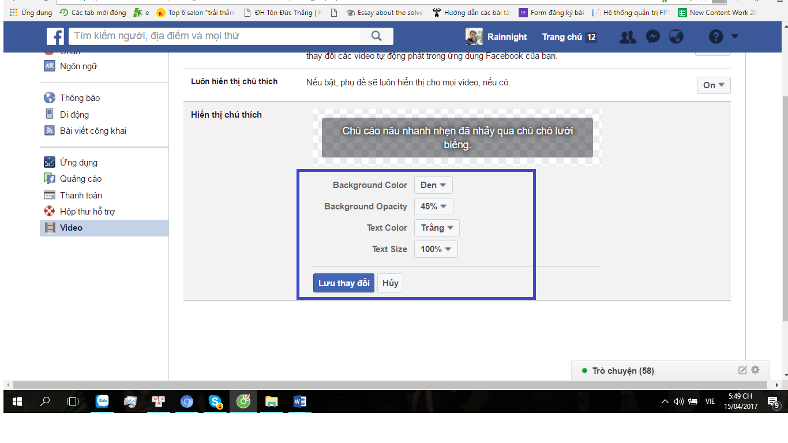Open Task View in the taskbar
The image size is (788, 443).
point(73,401)
